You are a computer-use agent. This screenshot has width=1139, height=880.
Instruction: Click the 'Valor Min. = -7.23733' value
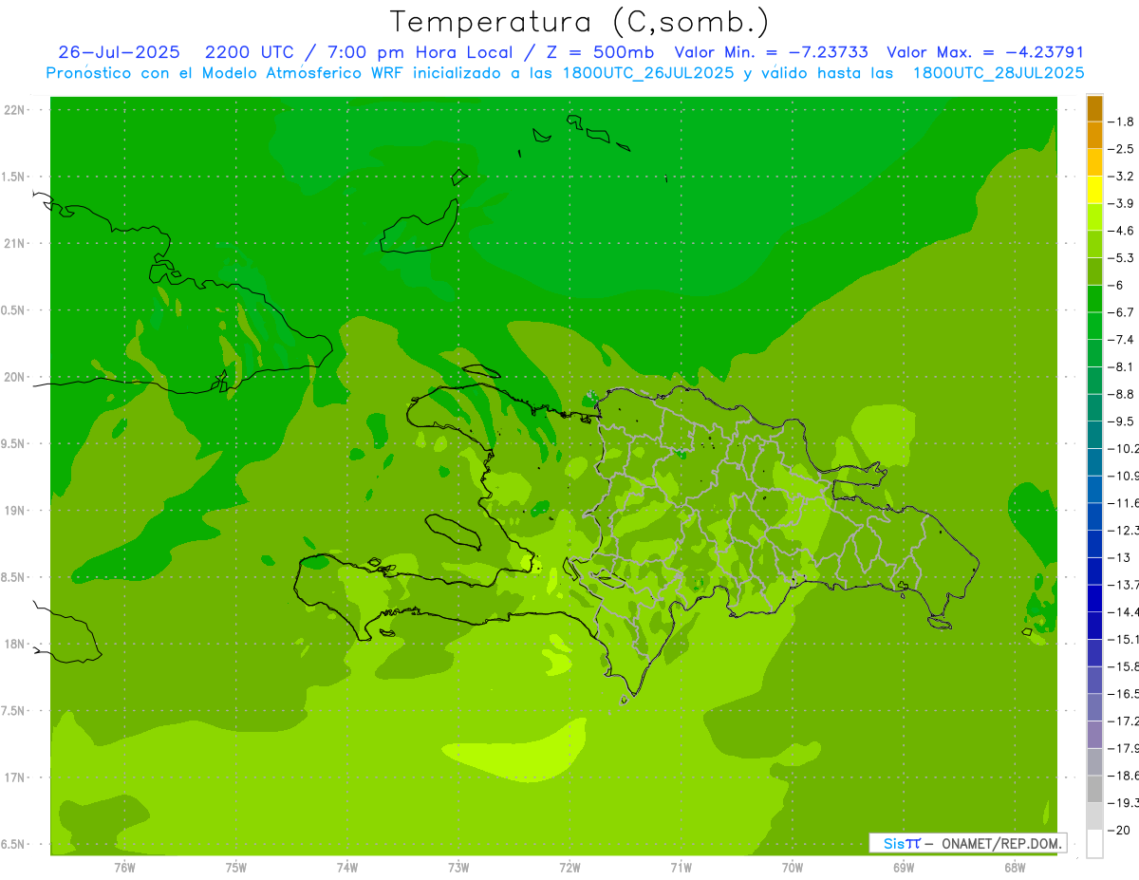click(x=771, y=52)
